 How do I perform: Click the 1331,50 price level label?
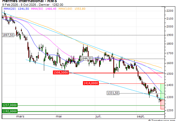pos(113,93)
